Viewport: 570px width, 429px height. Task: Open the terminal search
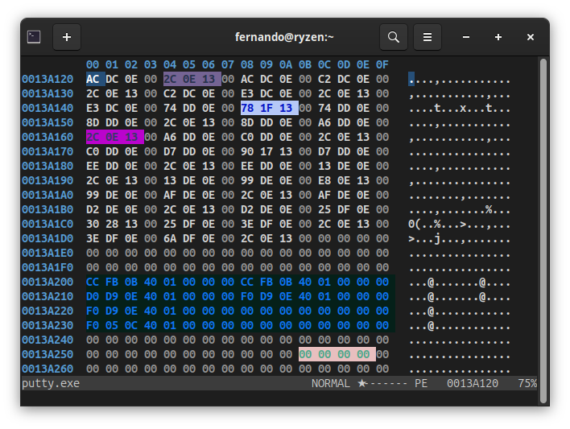[x=394, y=37]
